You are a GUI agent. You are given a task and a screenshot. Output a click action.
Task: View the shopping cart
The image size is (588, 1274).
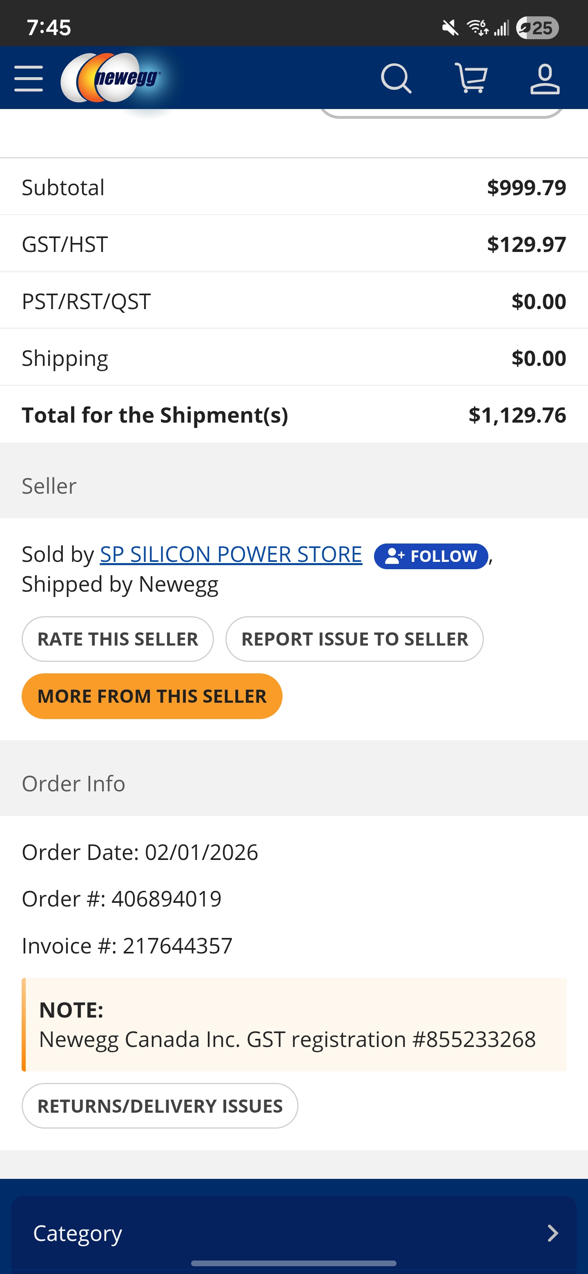[x=471, y=78]
